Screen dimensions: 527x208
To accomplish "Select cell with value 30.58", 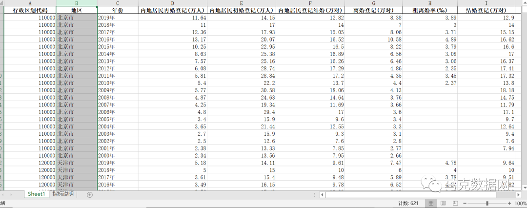I will 242,90.
